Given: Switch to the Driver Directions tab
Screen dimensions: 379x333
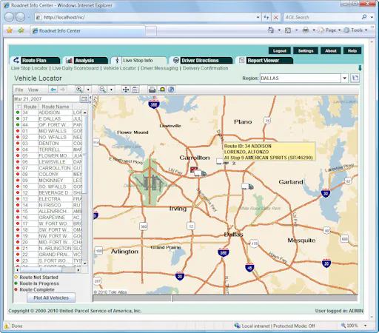Looking at the screenshot, I should click(x=201, y=61).
